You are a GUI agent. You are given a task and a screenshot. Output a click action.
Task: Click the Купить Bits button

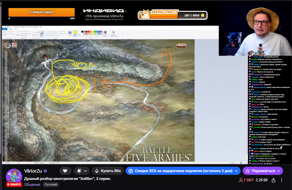tap(108, 171)
